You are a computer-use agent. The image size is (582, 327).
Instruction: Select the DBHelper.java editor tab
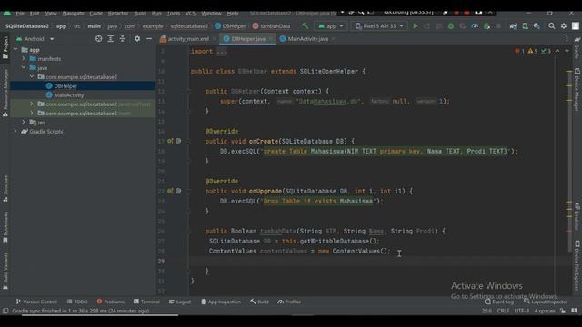click(247, 38)
